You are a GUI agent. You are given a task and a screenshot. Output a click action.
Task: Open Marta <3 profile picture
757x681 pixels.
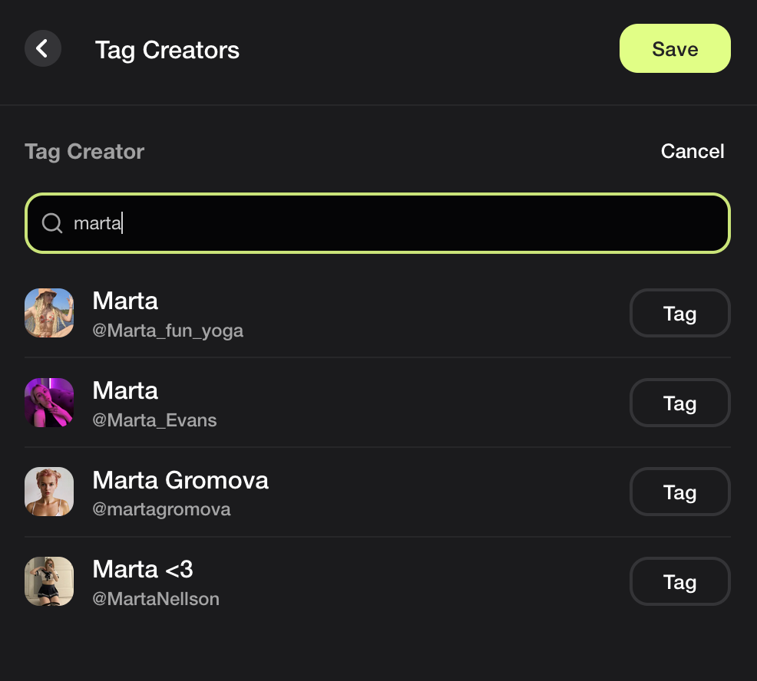(x=49, y=581)
